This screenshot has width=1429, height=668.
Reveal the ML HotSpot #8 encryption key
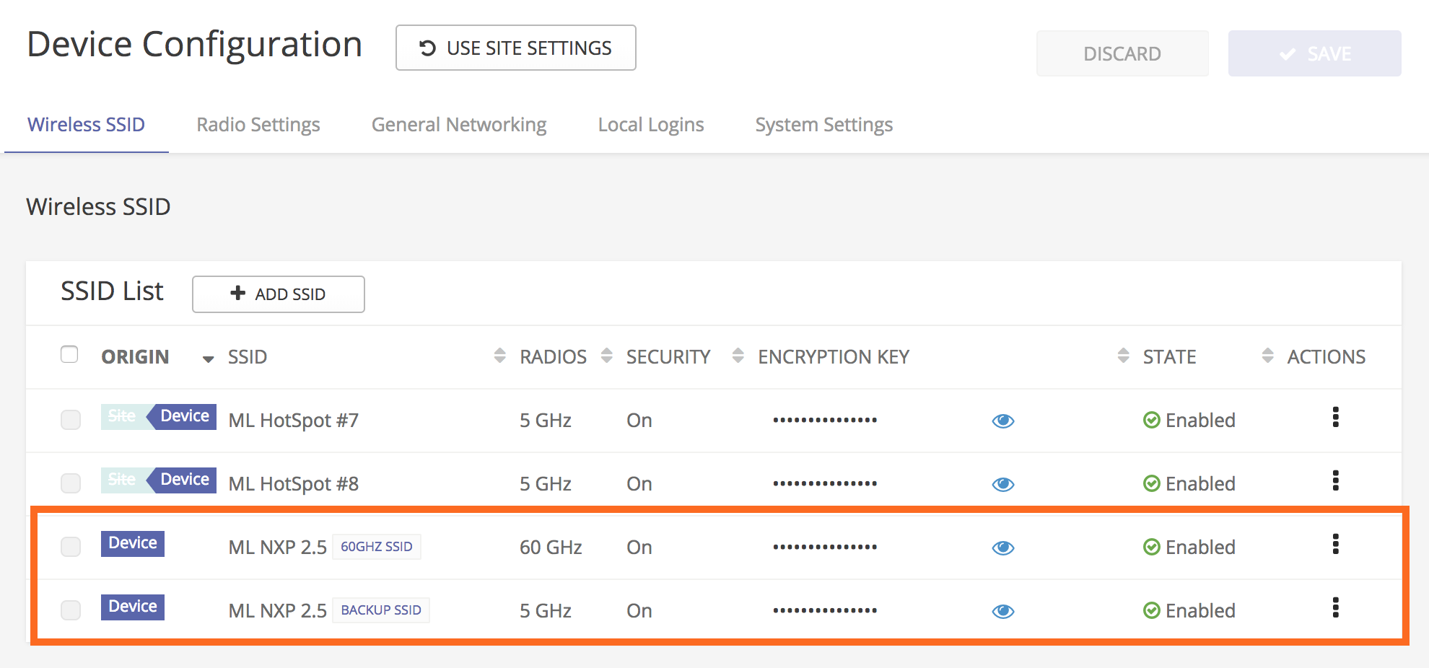(1002, 484)
